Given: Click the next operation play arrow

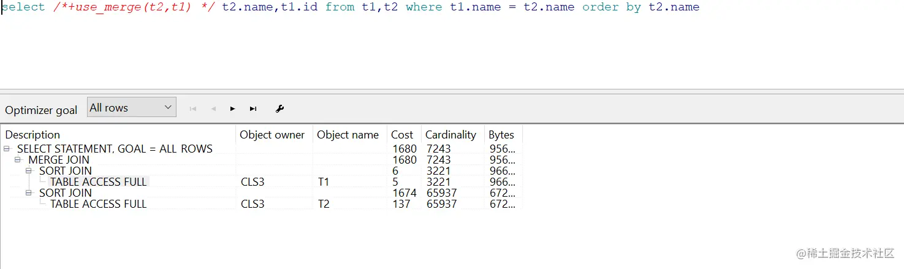Looking at the screenshot, I should tap(233, 109).
